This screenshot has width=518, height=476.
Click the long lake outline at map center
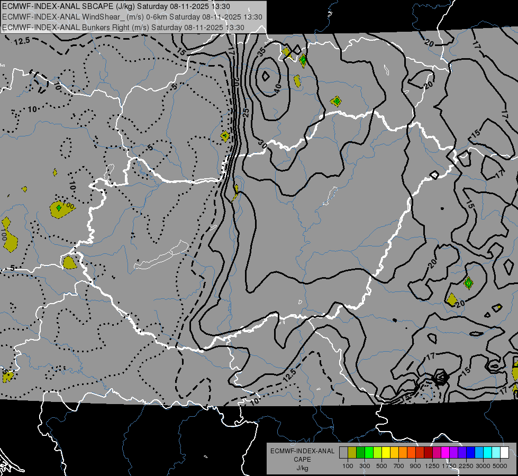[161, 255]
